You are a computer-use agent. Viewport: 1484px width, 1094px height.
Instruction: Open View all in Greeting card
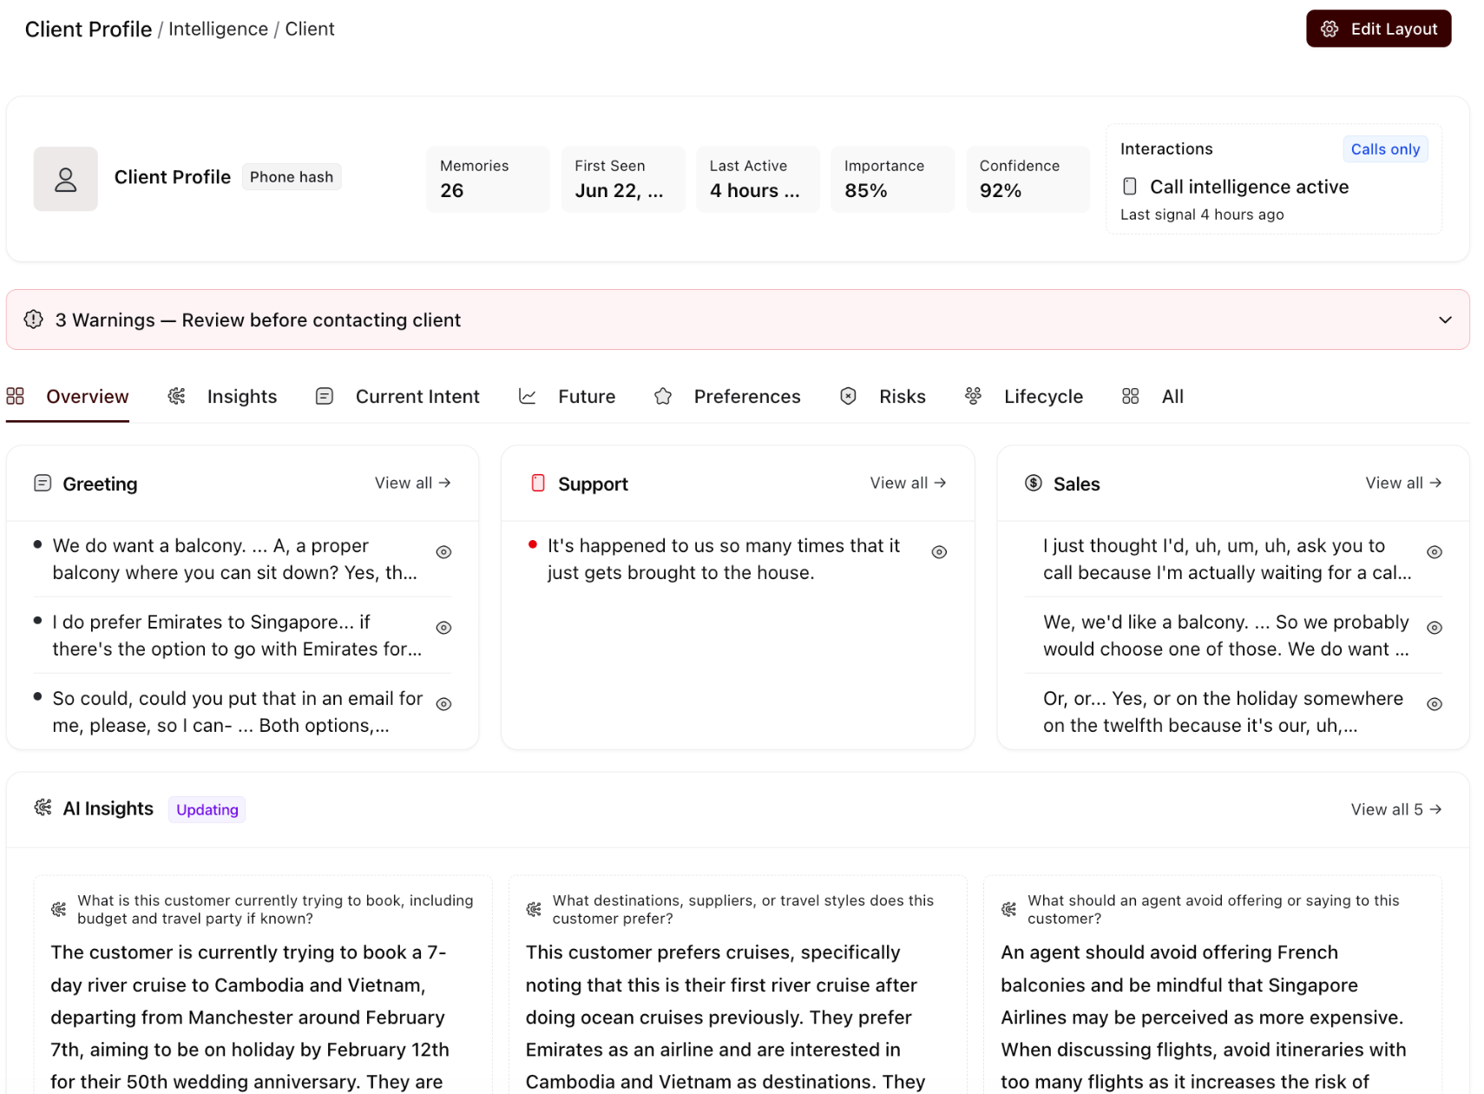coord(412,483)
